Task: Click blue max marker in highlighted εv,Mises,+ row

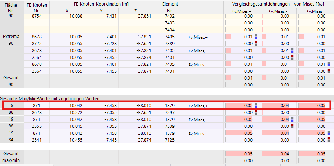Action: click(256, 107)
